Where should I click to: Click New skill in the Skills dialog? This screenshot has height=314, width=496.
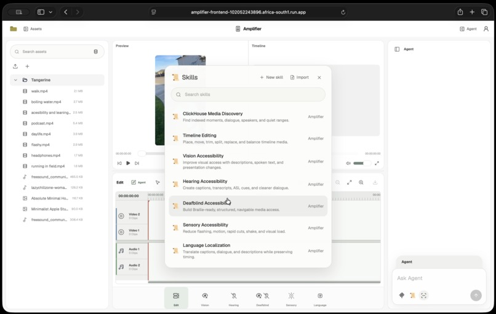coord(271,77)
